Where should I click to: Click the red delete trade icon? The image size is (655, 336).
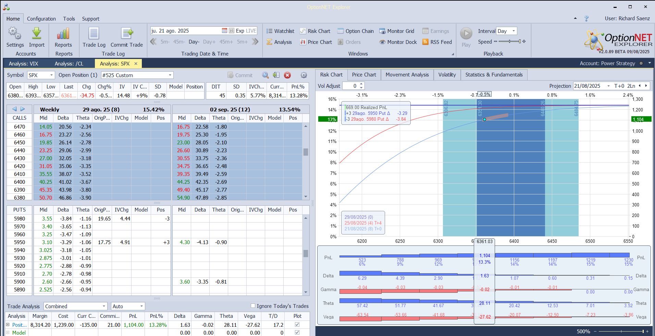click(x=287, y=75)
